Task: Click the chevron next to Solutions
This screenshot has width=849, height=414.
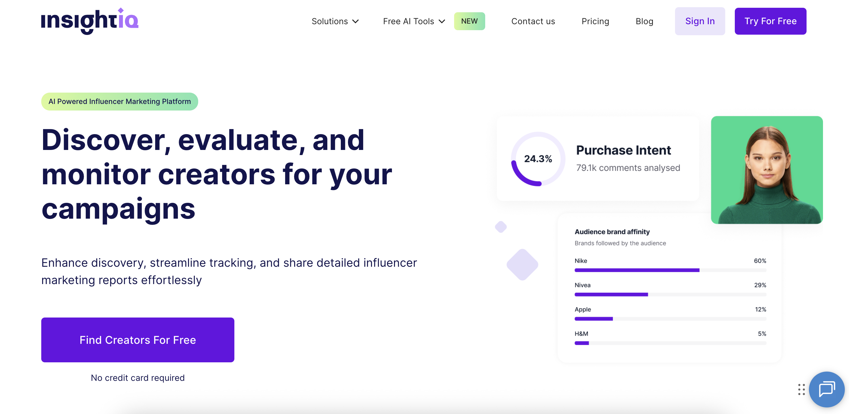Action: pos(355,22)
